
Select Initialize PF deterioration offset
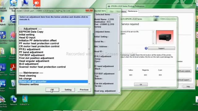point(38,40)
